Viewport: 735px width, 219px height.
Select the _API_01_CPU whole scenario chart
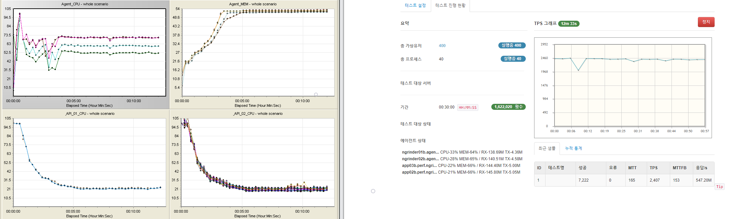(89, 162)
